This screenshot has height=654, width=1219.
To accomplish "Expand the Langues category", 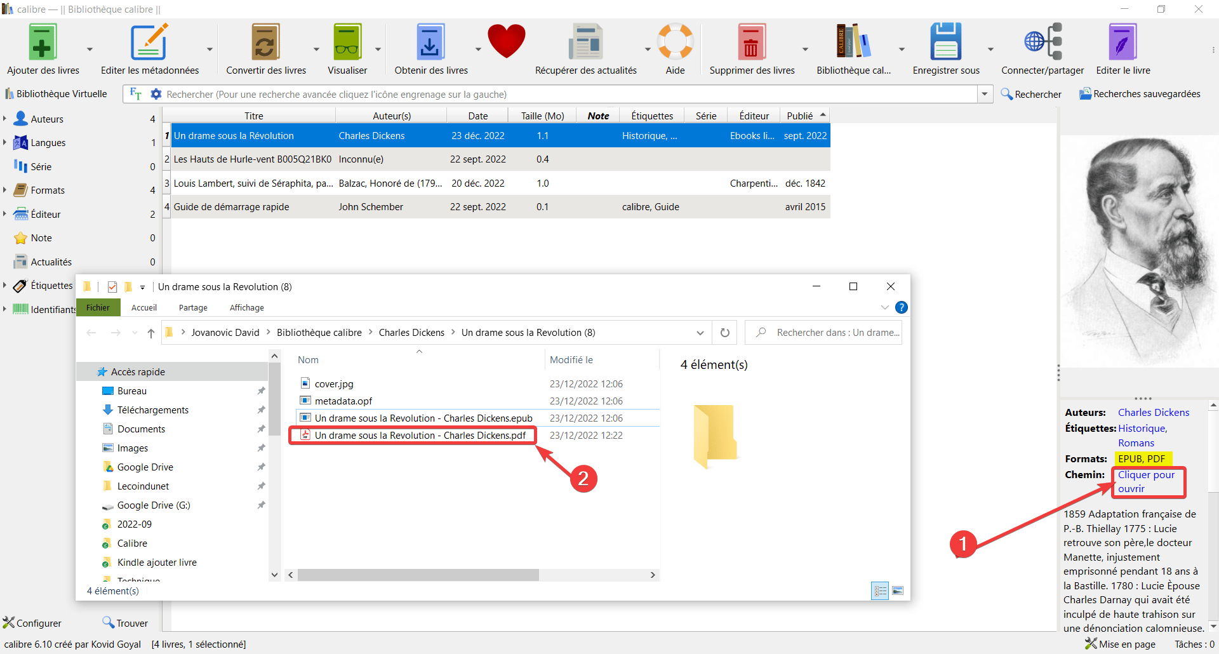I will pyautogui.click(x=4, y=142).
